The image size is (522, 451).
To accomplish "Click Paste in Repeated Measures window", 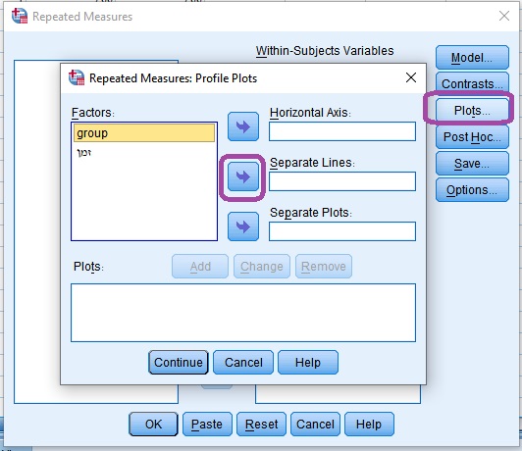I will pos(207,425).
